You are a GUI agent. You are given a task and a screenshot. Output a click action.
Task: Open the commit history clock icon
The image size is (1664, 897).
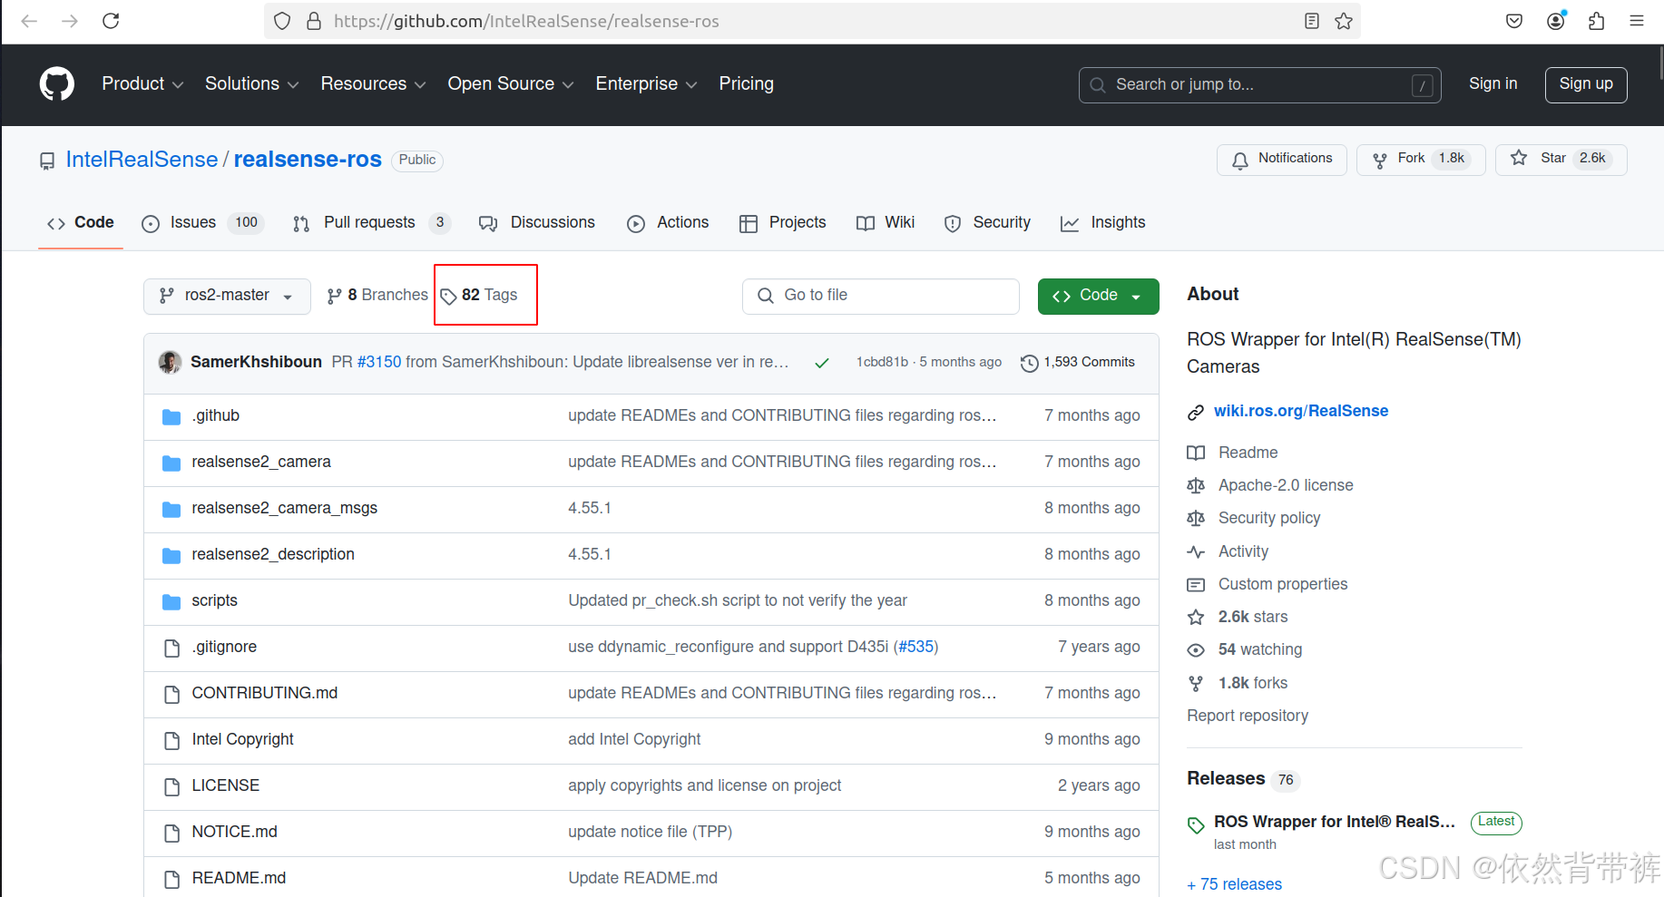coord(1030,363)
